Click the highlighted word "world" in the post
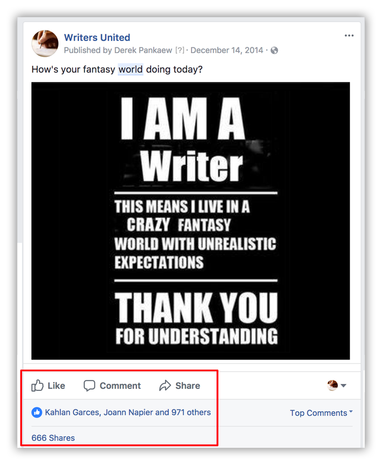This screenshot has height=465, width=382. tap(131, 69)
